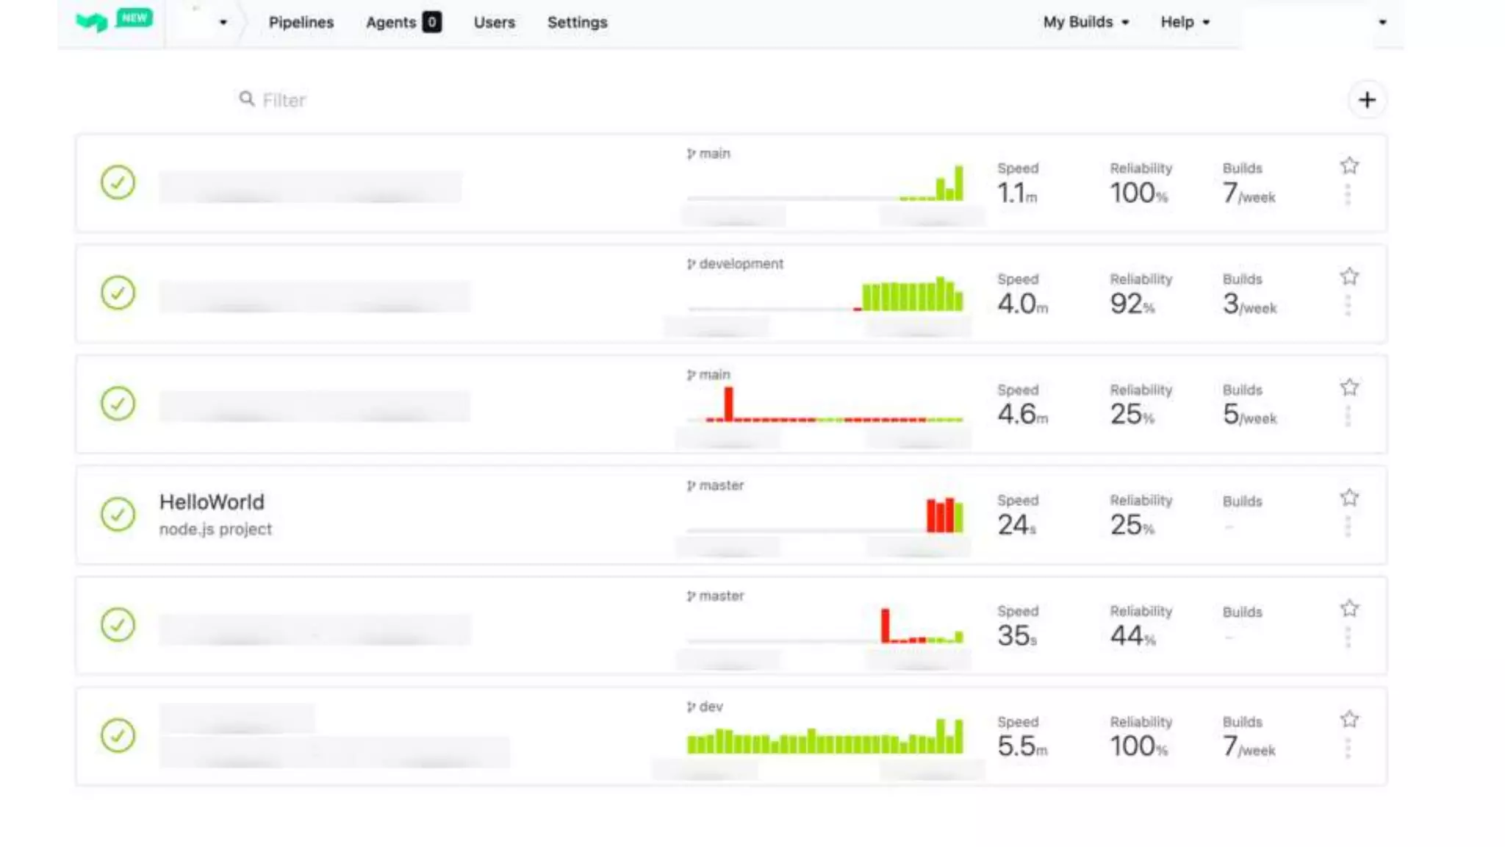The width and height of the screenshot is (1505, 847).
Task: Star the HelloWorld pipeline
Action: click(1349, 498)
